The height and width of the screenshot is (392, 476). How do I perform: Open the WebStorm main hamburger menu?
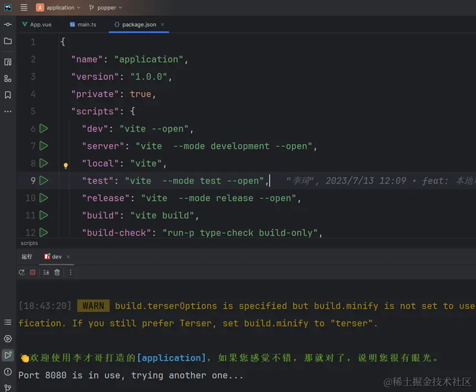click(x=24, y=8)
